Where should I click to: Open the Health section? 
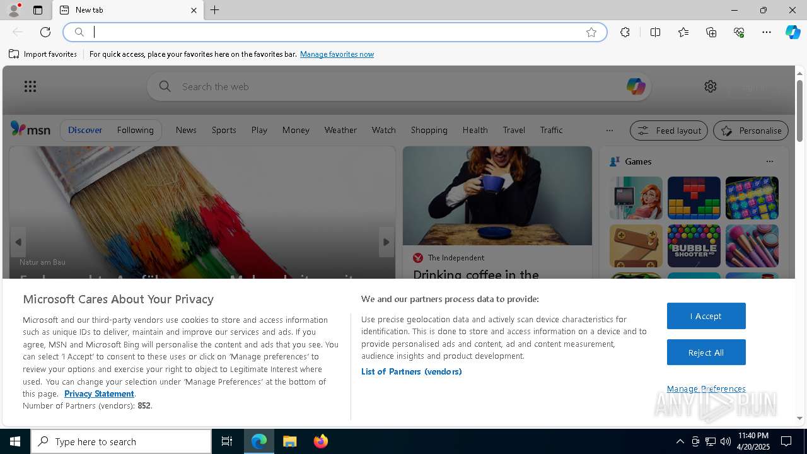coord(475,130)
